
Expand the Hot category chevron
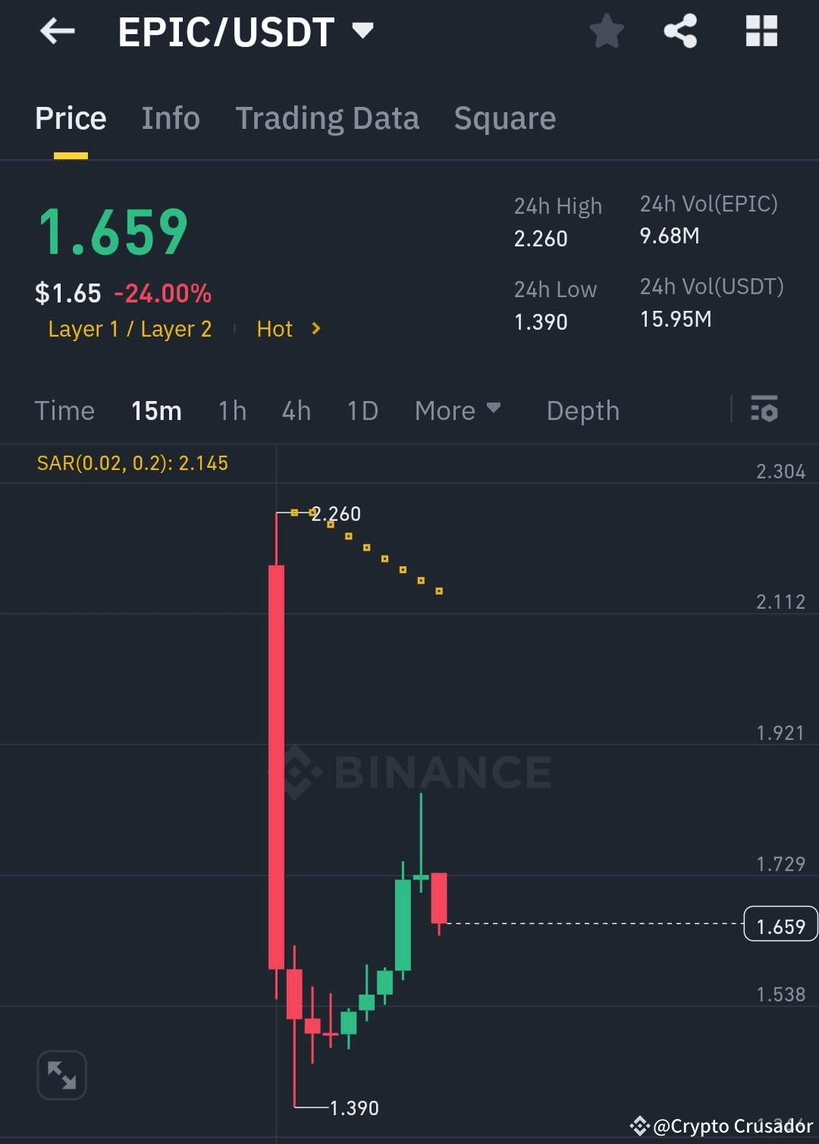coord(315,329)
